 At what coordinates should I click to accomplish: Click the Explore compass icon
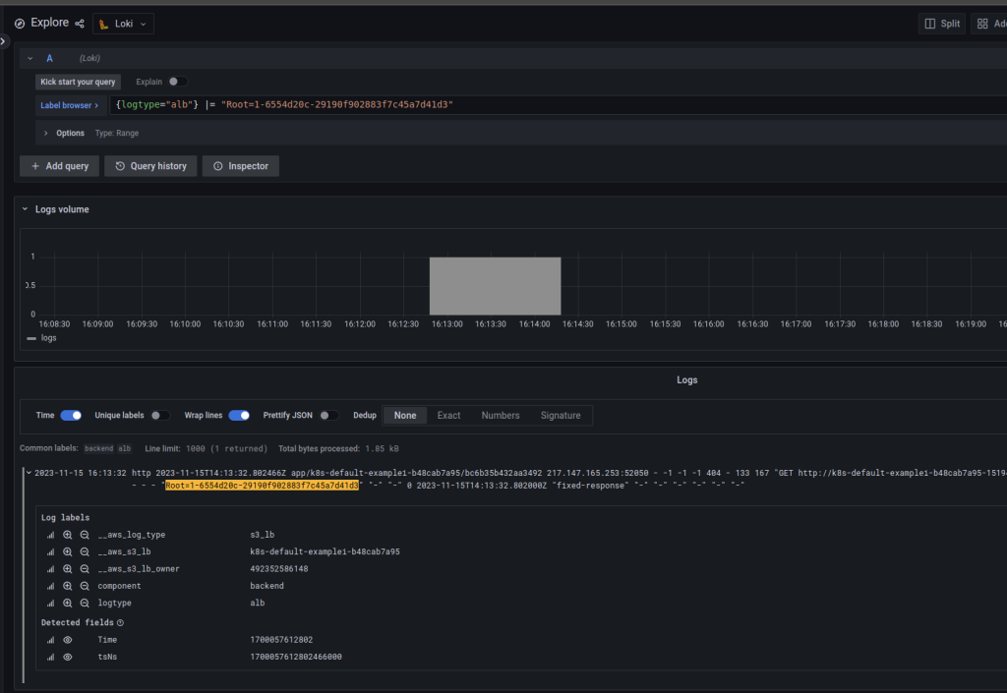point(20,23)
